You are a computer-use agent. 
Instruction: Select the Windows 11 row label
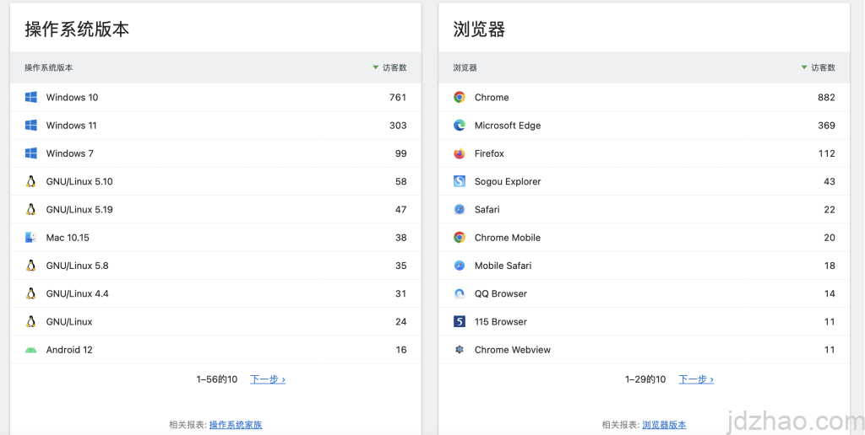pos(71,126)
